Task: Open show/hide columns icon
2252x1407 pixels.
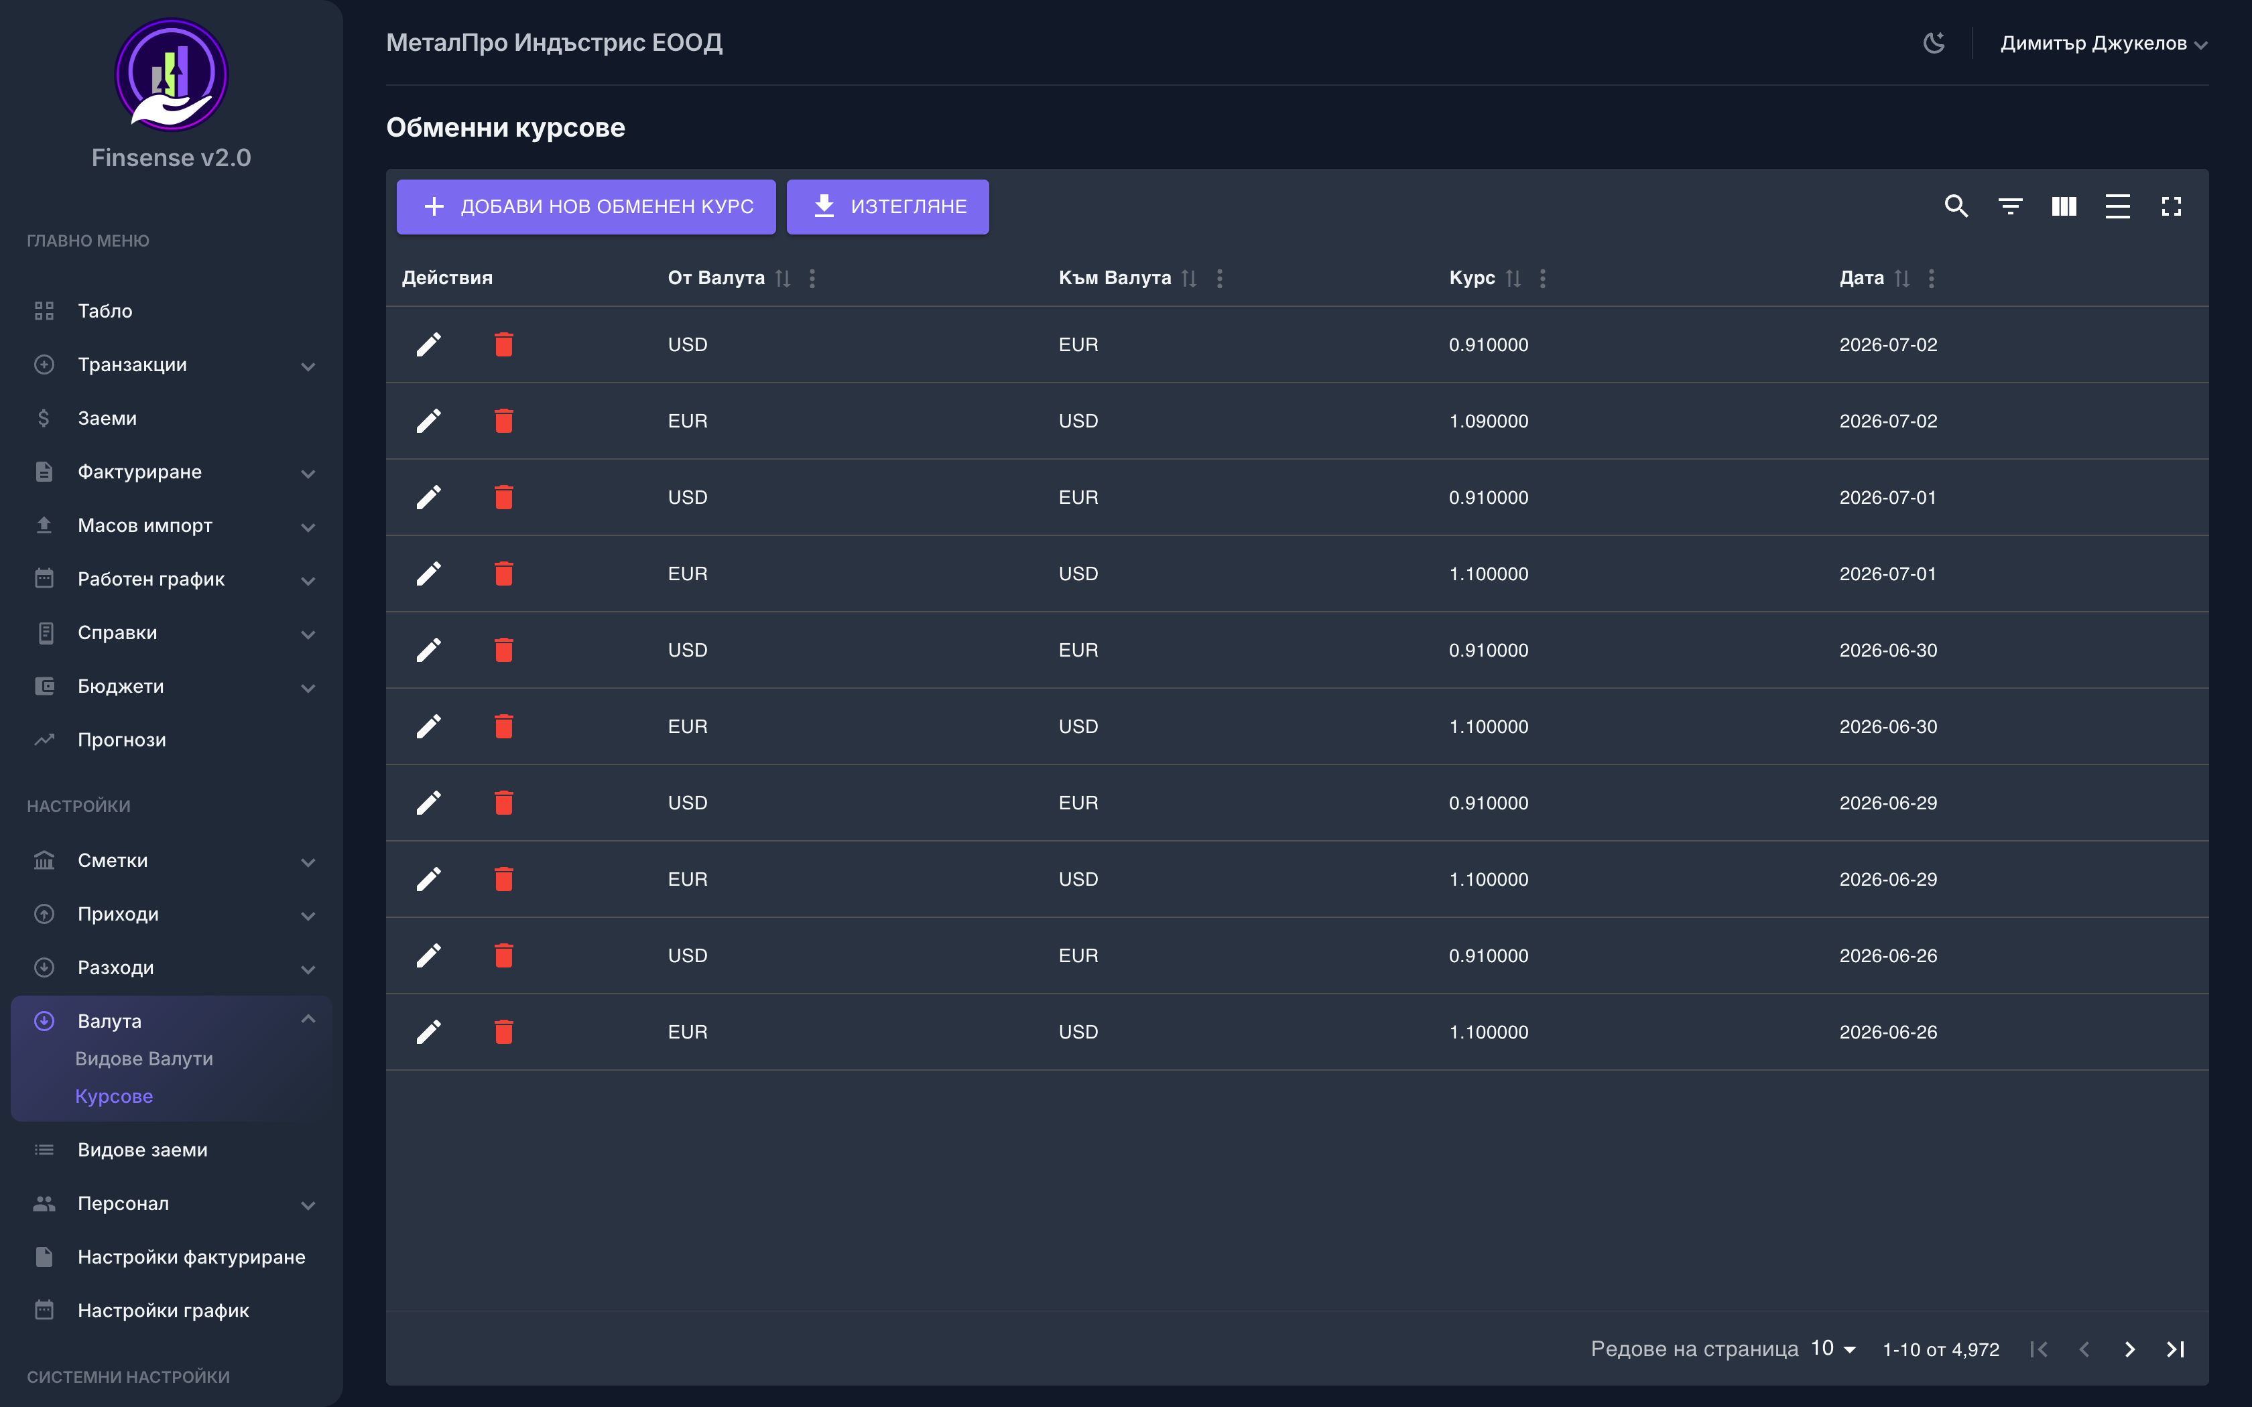Action: pos(2064,206)
